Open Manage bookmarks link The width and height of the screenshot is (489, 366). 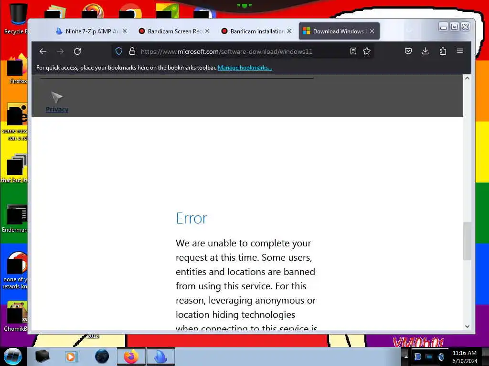pyautogui.click(x=245, y=68)
